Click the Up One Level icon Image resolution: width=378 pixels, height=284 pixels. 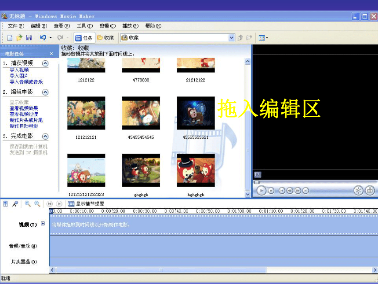click(x=240, y=38)
